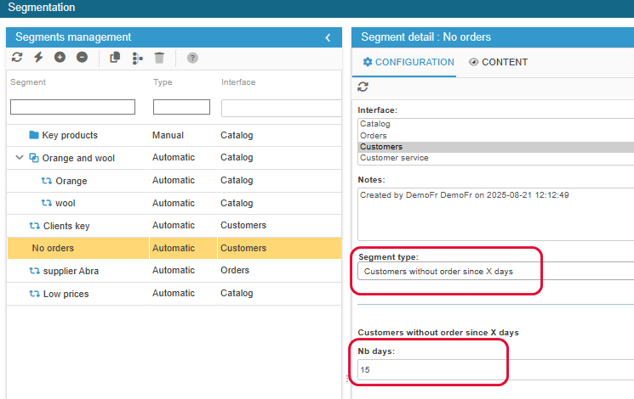The width and height of the screenshot is (634, 399).
Task: Select the Key products segment row
Action: 174,135
